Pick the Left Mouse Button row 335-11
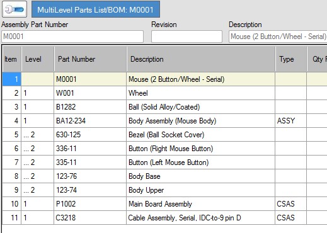 coord(164,162)
